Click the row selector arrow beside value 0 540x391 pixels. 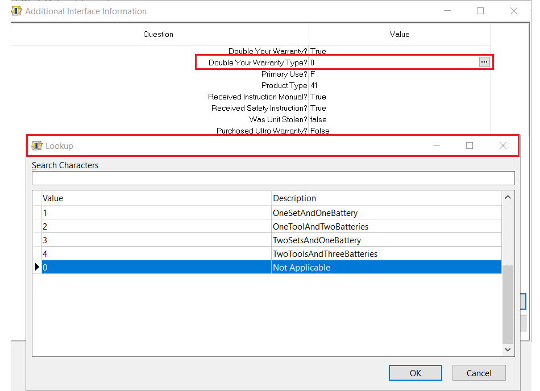37,267
